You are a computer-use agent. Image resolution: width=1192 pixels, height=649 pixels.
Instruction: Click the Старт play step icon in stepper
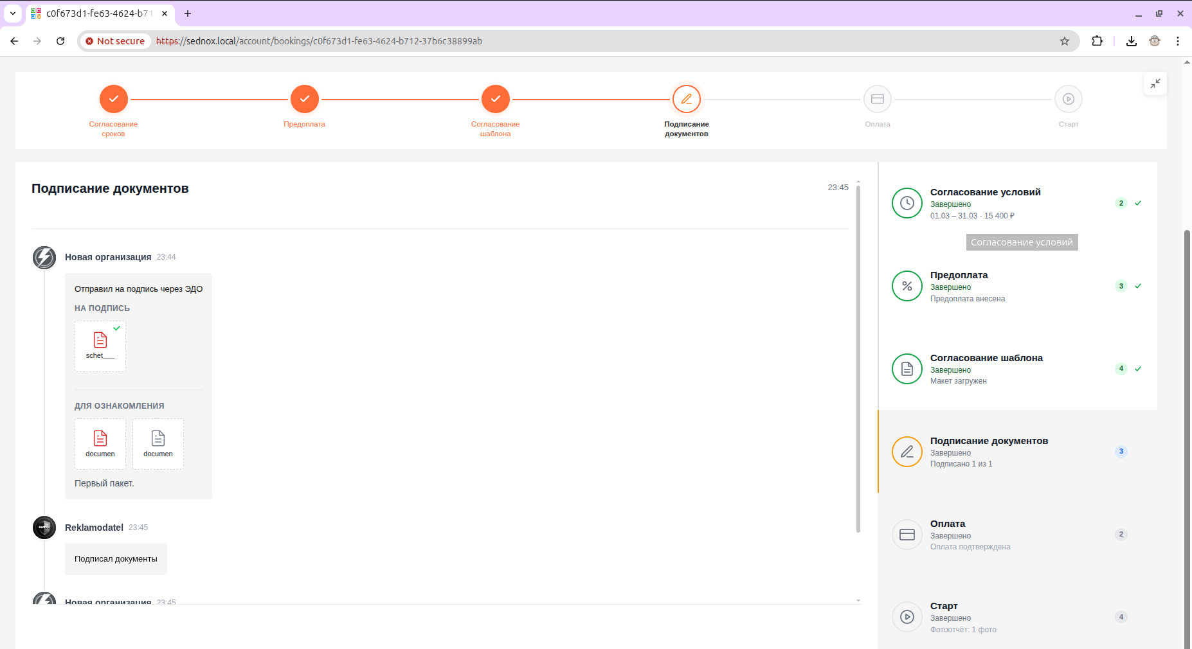(1068, 99)
